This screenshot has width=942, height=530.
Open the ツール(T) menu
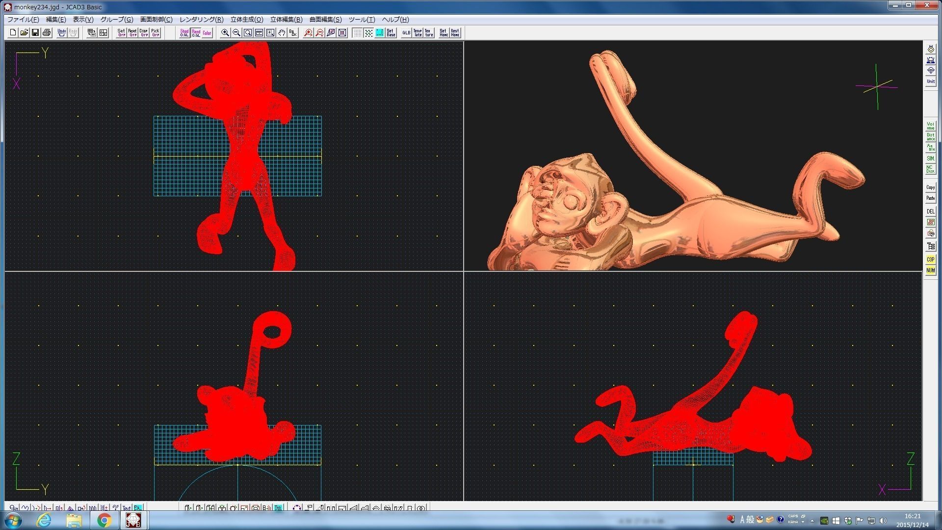tap(362, 20)
